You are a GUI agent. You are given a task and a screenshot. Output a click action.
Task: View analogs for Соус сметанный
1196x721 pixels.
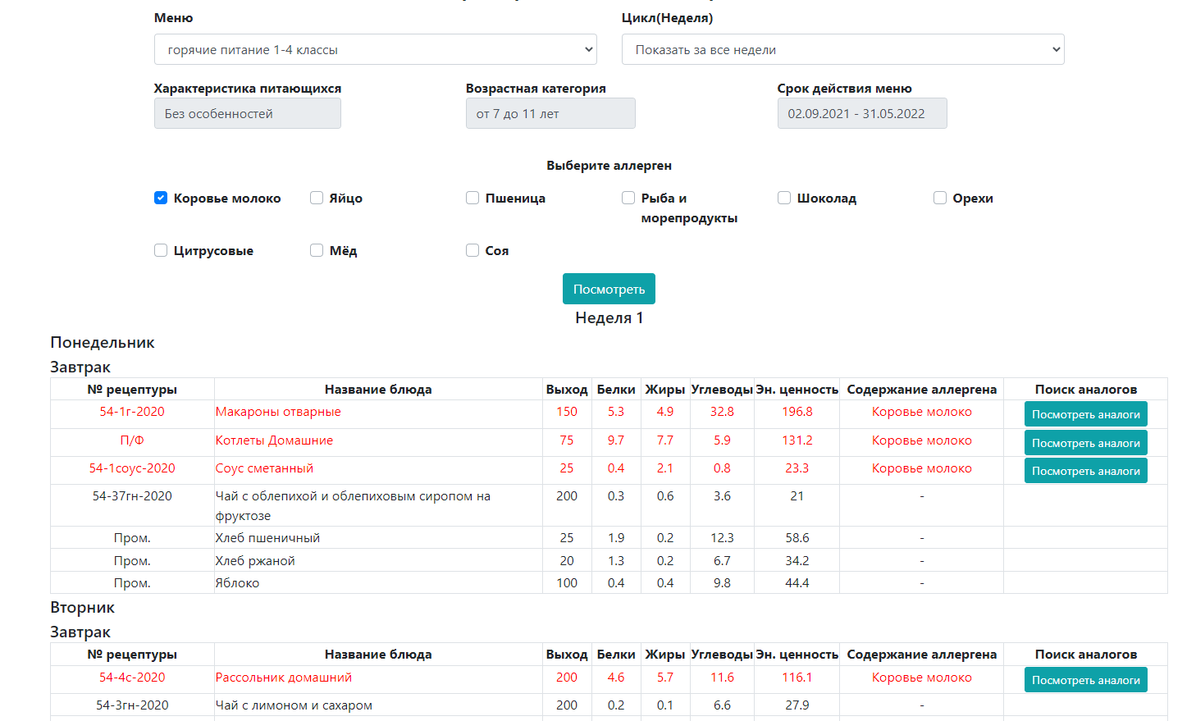(1085, 471)
